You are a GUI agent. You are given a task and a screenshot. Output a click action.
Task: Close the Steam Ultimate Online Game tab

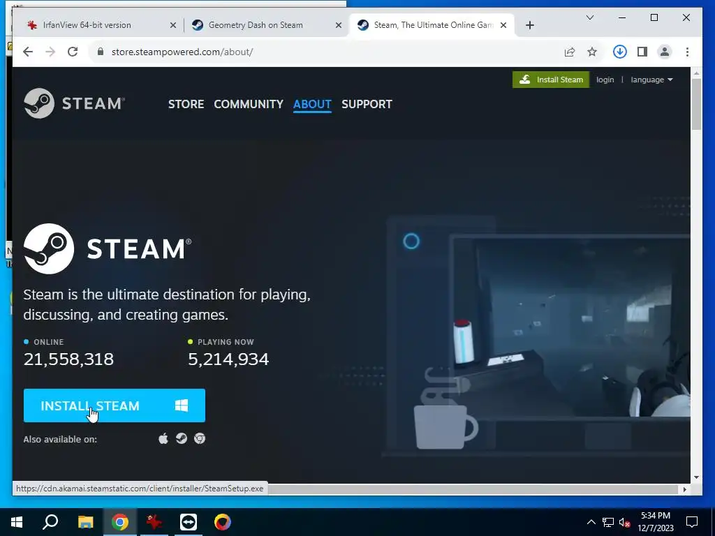[x=503, y=25]
